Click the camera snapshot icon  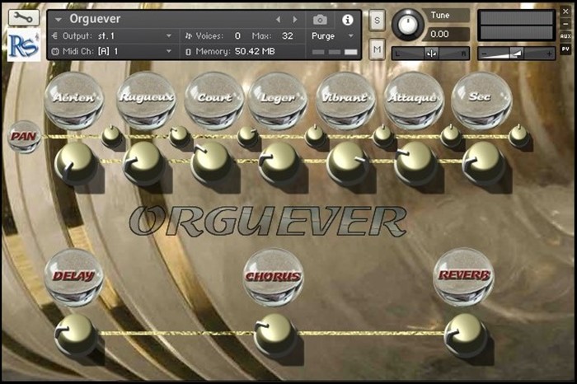coord(320,19)
